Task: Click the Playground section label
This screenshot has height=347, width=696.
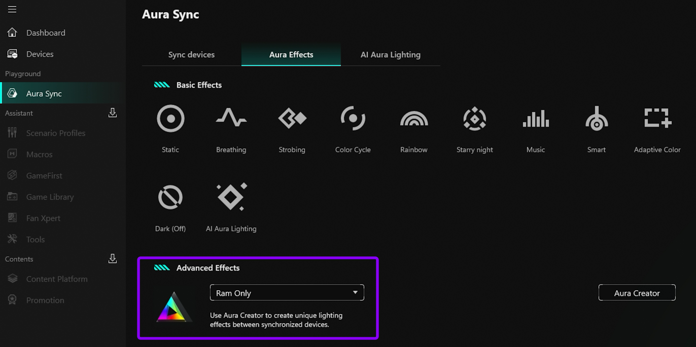Action: 23,73
